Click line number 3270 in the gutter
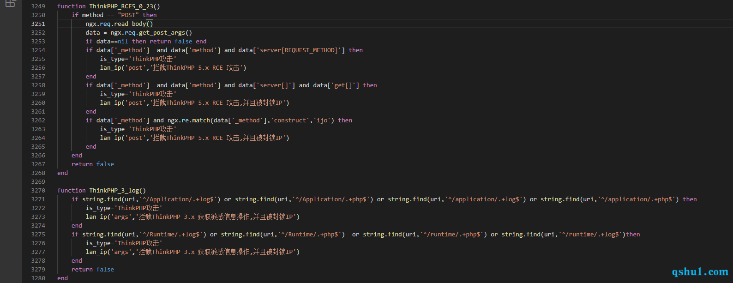Viewport: 733px width, 283px height. [38, 191]
